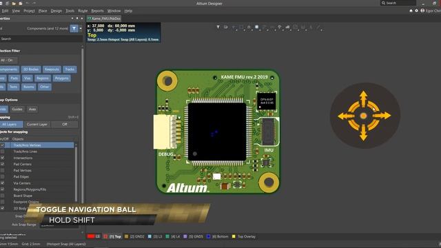Toggle the Vias selection filter button
Viewport: 441px width, 248px height.
[27, 78]
